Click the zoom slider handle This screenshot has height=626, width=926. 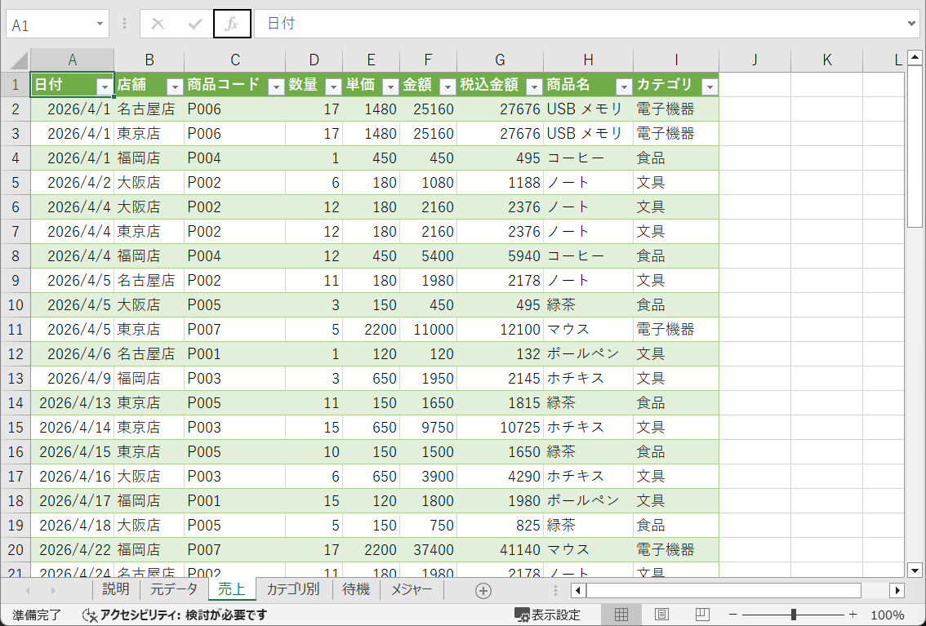tap(793, 615)
